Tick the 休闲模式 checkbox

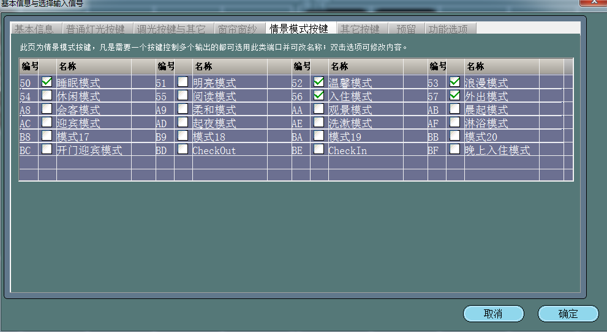[47, 95]
